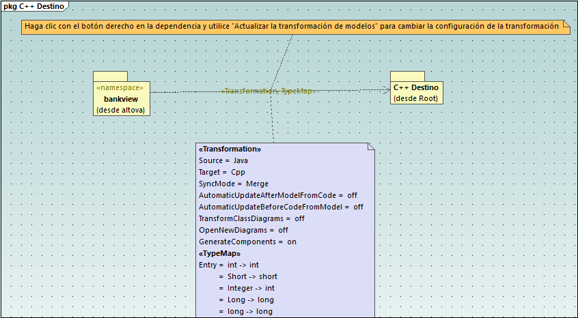Select the bankview package name
Screen dimensions: 578x318
click(121, 99)
